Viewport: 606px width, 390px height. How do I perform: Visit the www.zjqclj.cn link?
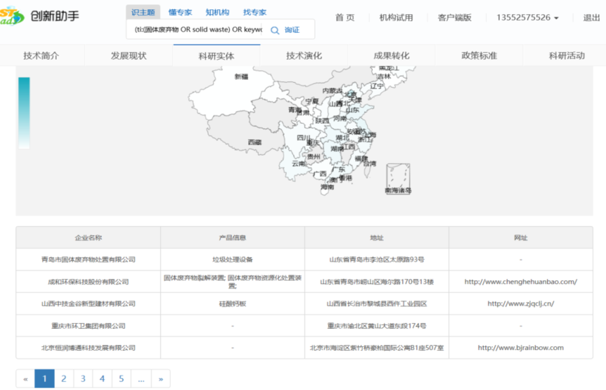(x=521, y=303)
